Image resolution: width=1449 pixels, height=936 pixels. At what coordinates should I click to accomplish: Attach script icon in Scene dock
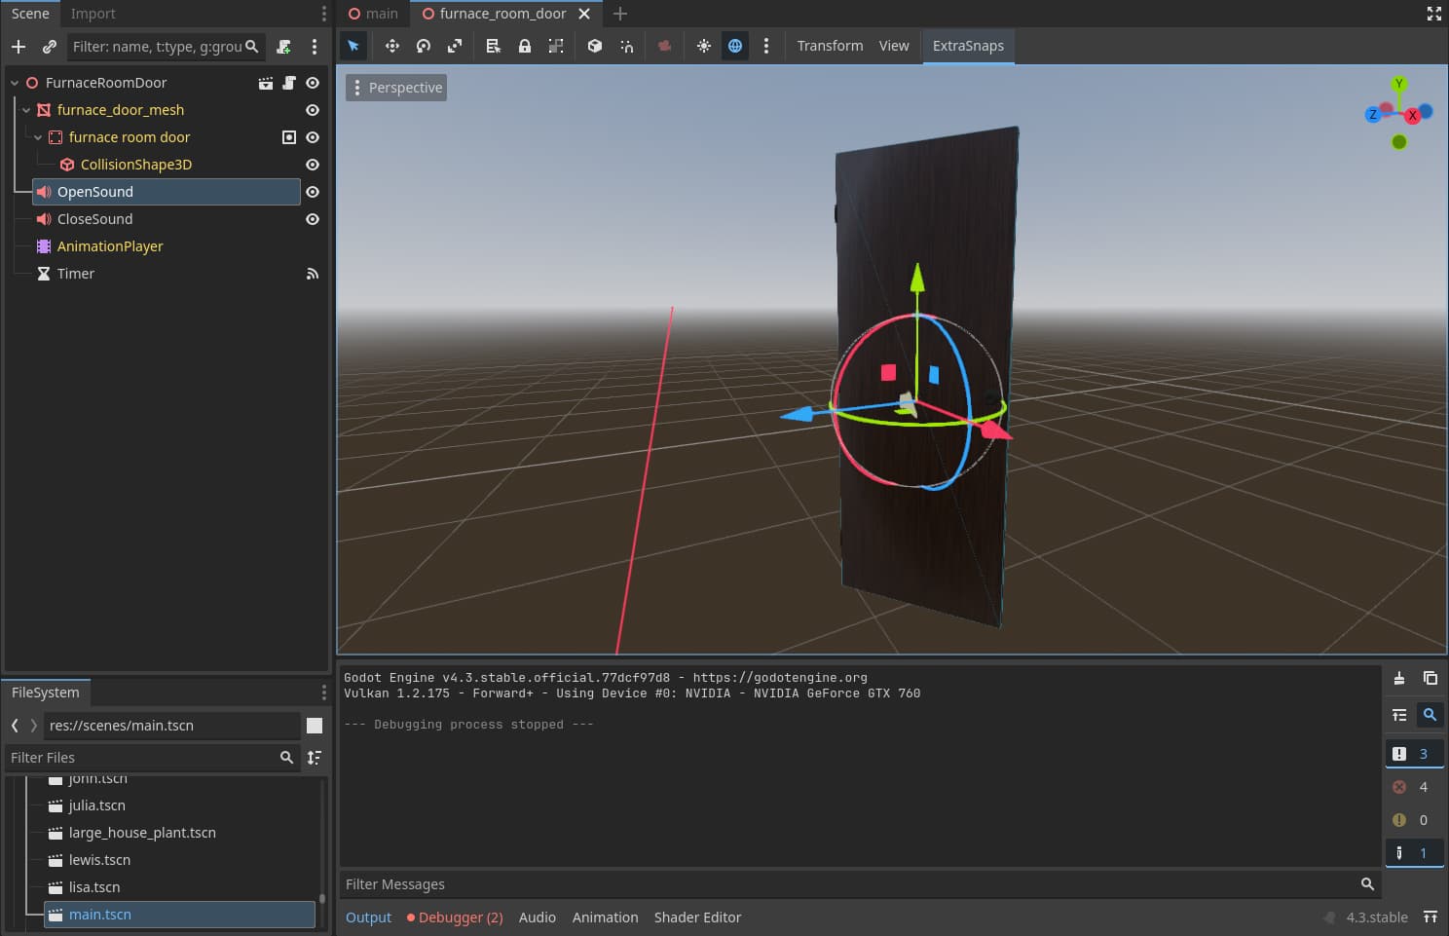(x=283, y=46)
